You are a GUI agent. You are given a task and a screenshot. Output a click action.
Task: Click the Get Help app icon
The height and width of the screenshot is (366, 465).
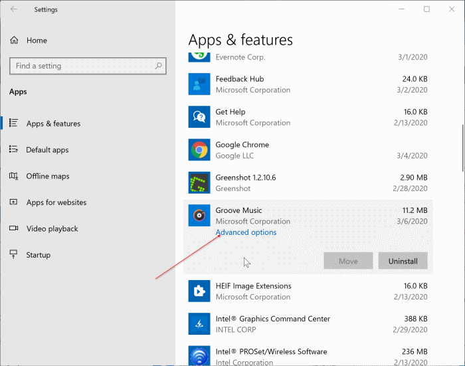[199, 116]
